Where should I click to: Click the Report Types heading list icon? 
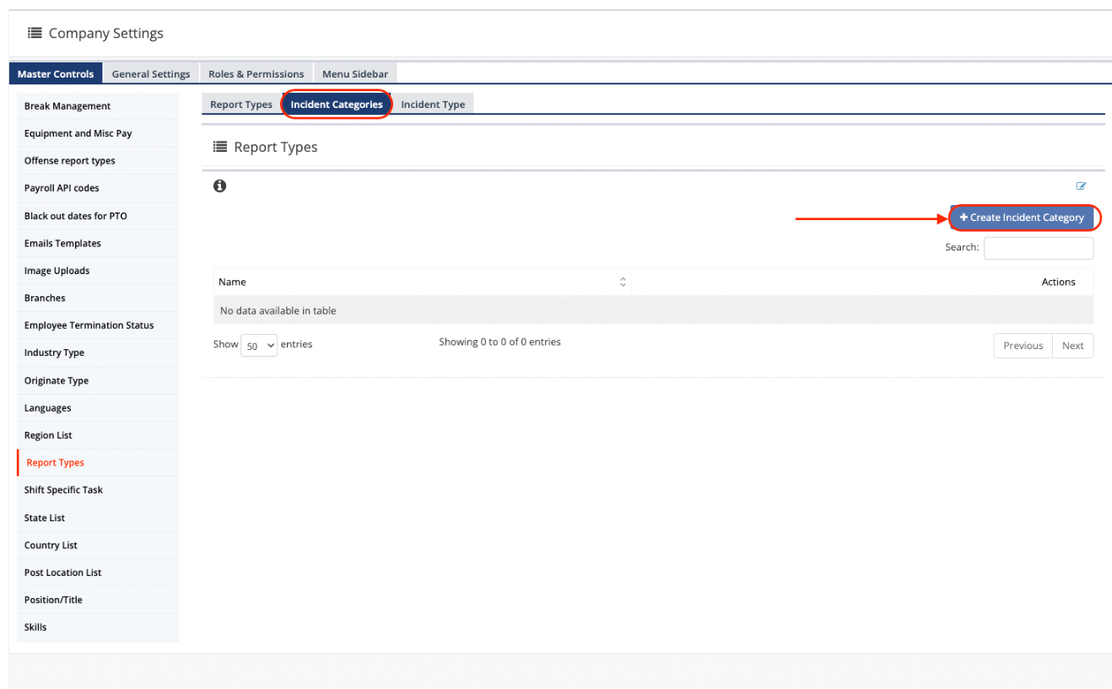click(x=220, y=147)
